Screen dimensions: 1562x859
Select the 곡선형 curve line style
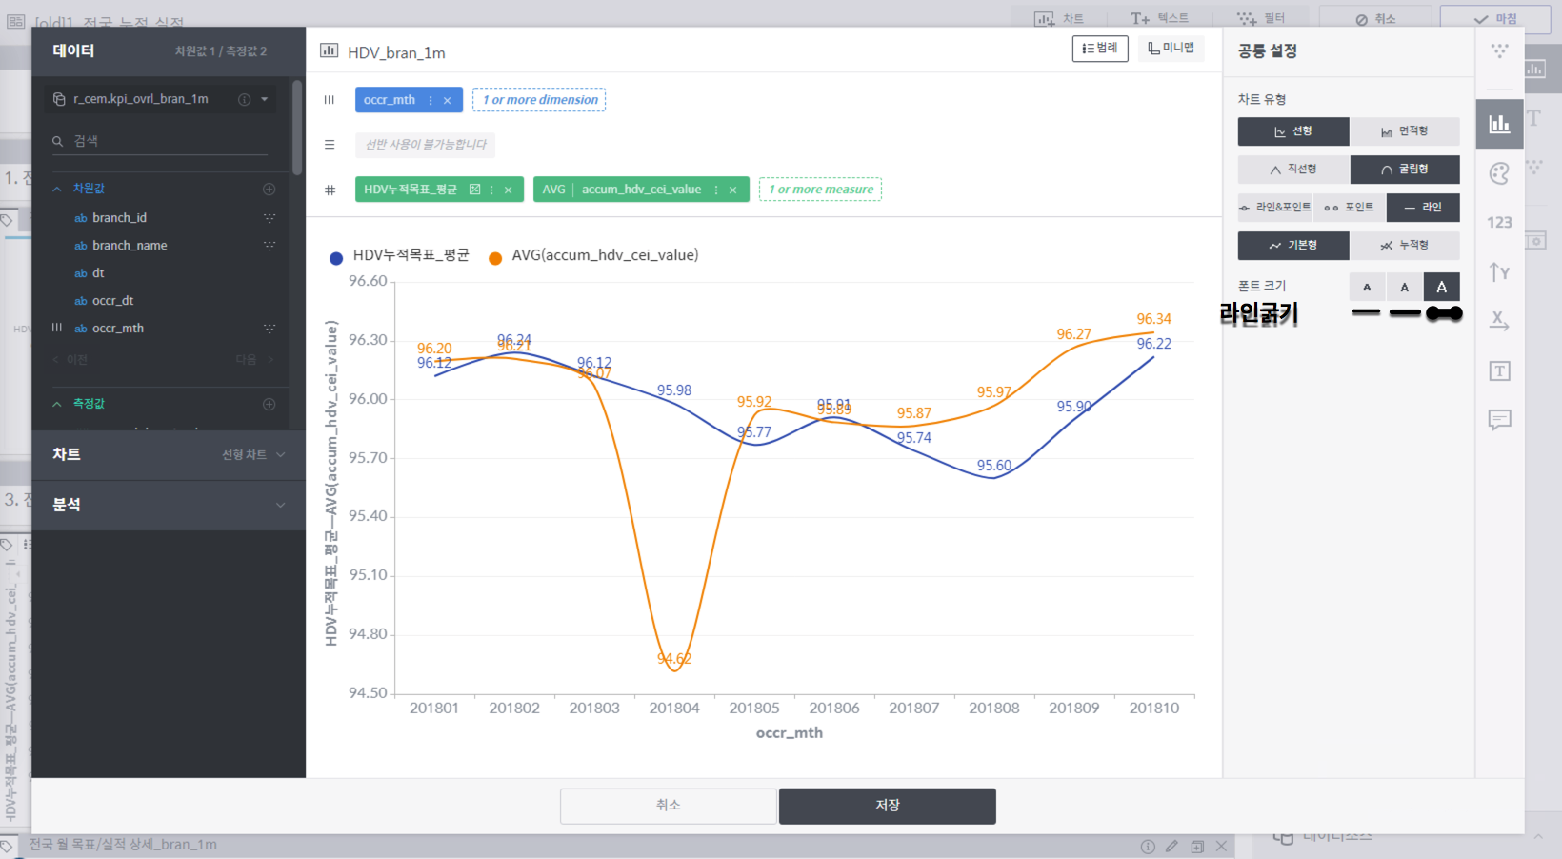click(1405, 170)
